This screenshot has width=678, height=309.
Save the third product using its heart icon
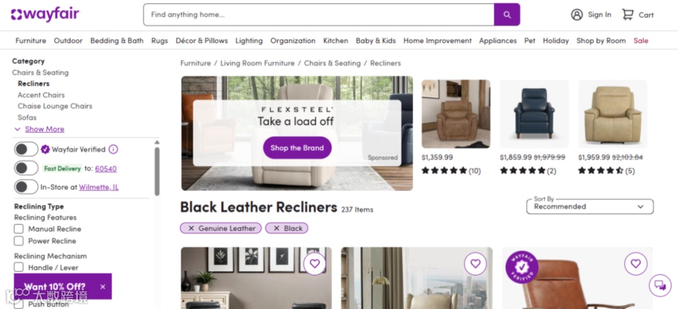[x=635, y=263]
